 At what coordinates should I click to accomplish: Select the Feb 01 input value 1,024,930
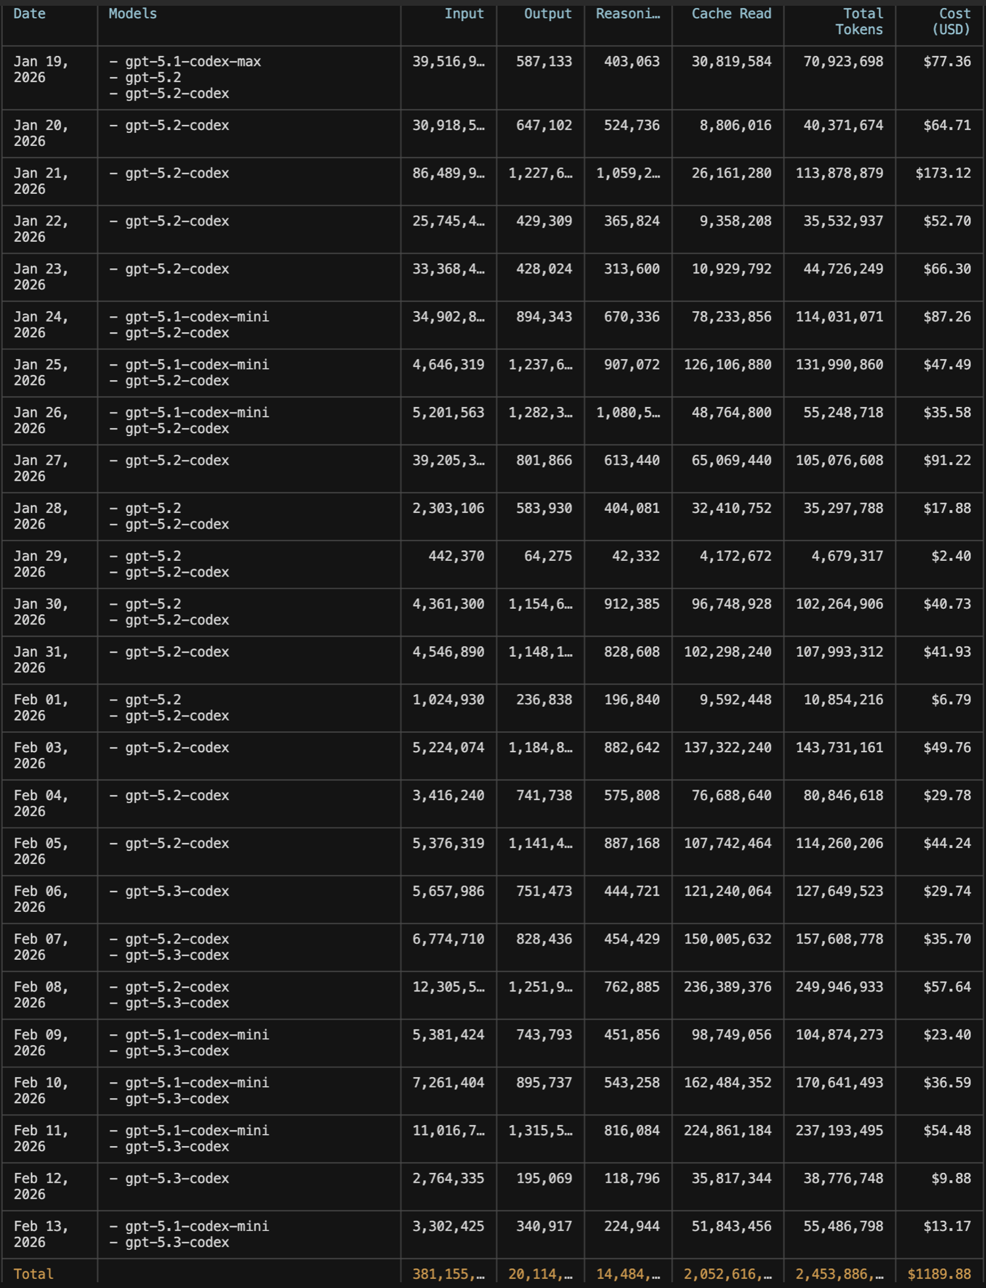448,700
